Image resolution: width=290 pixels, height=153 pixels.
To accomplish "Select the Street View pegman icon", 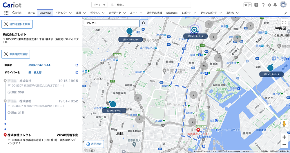I will coord(284,123).
